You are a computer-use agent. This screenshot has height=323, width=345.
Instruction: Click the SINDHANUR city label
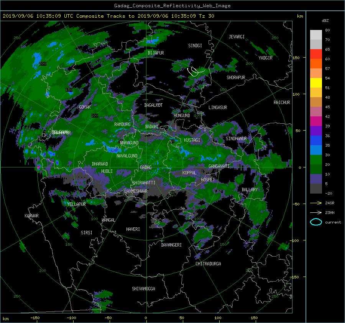236,139
